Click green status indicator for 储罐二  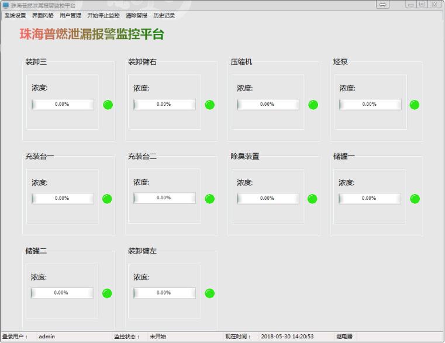(x=107, y=293)
